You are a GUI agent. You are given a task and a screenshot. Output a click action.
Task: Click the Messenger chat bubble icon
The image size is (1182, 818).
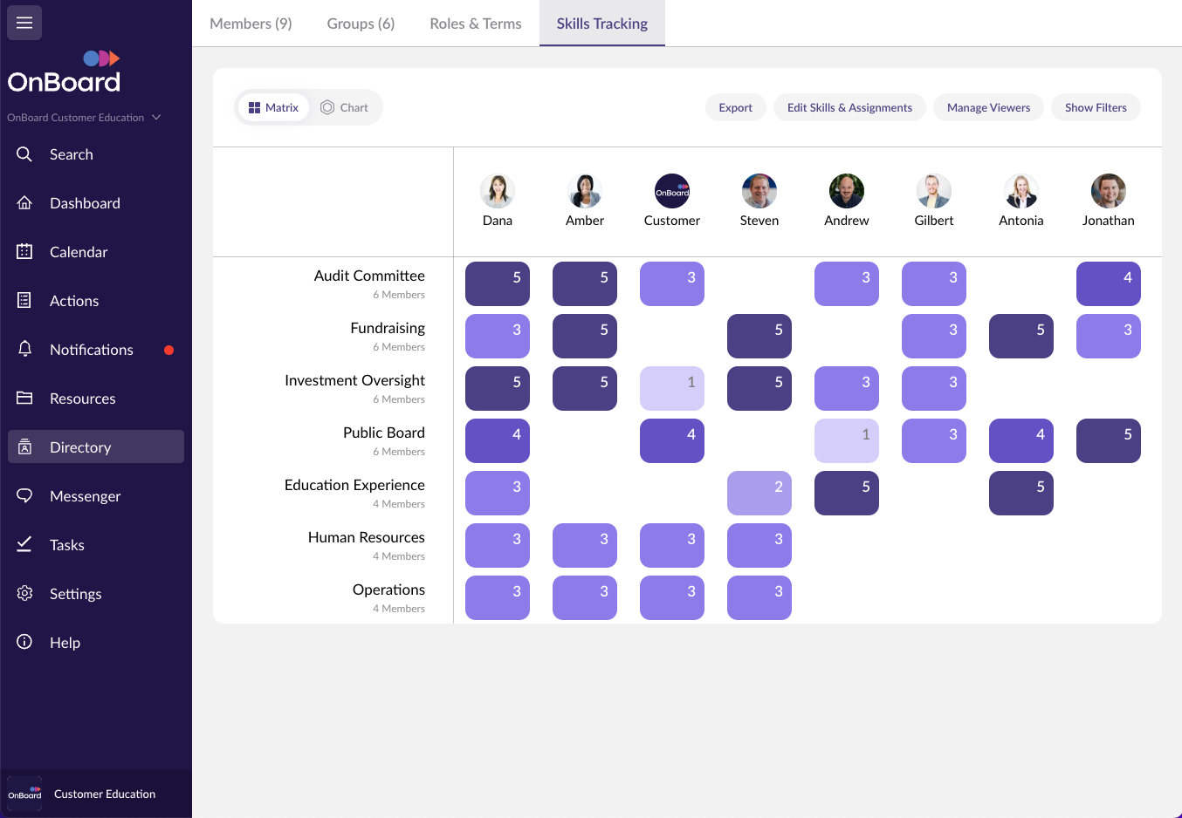click(x=24, y=496)
